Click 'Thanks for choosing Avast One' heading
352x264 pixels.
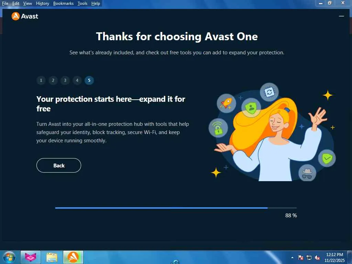(177, 36)
